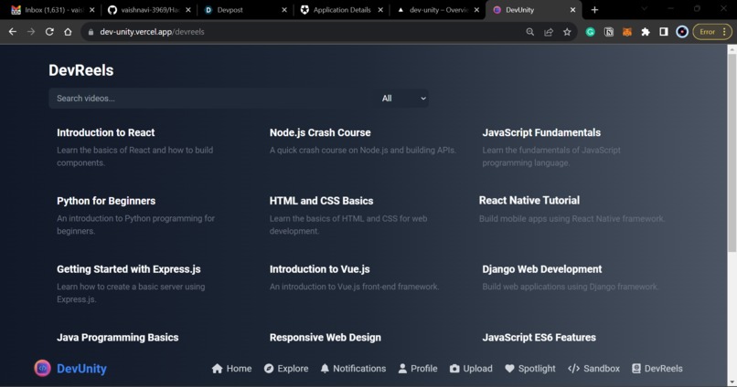The image size is (737, 387).
Task: Bookmark this page with star icon
Action: click(567, 32)
